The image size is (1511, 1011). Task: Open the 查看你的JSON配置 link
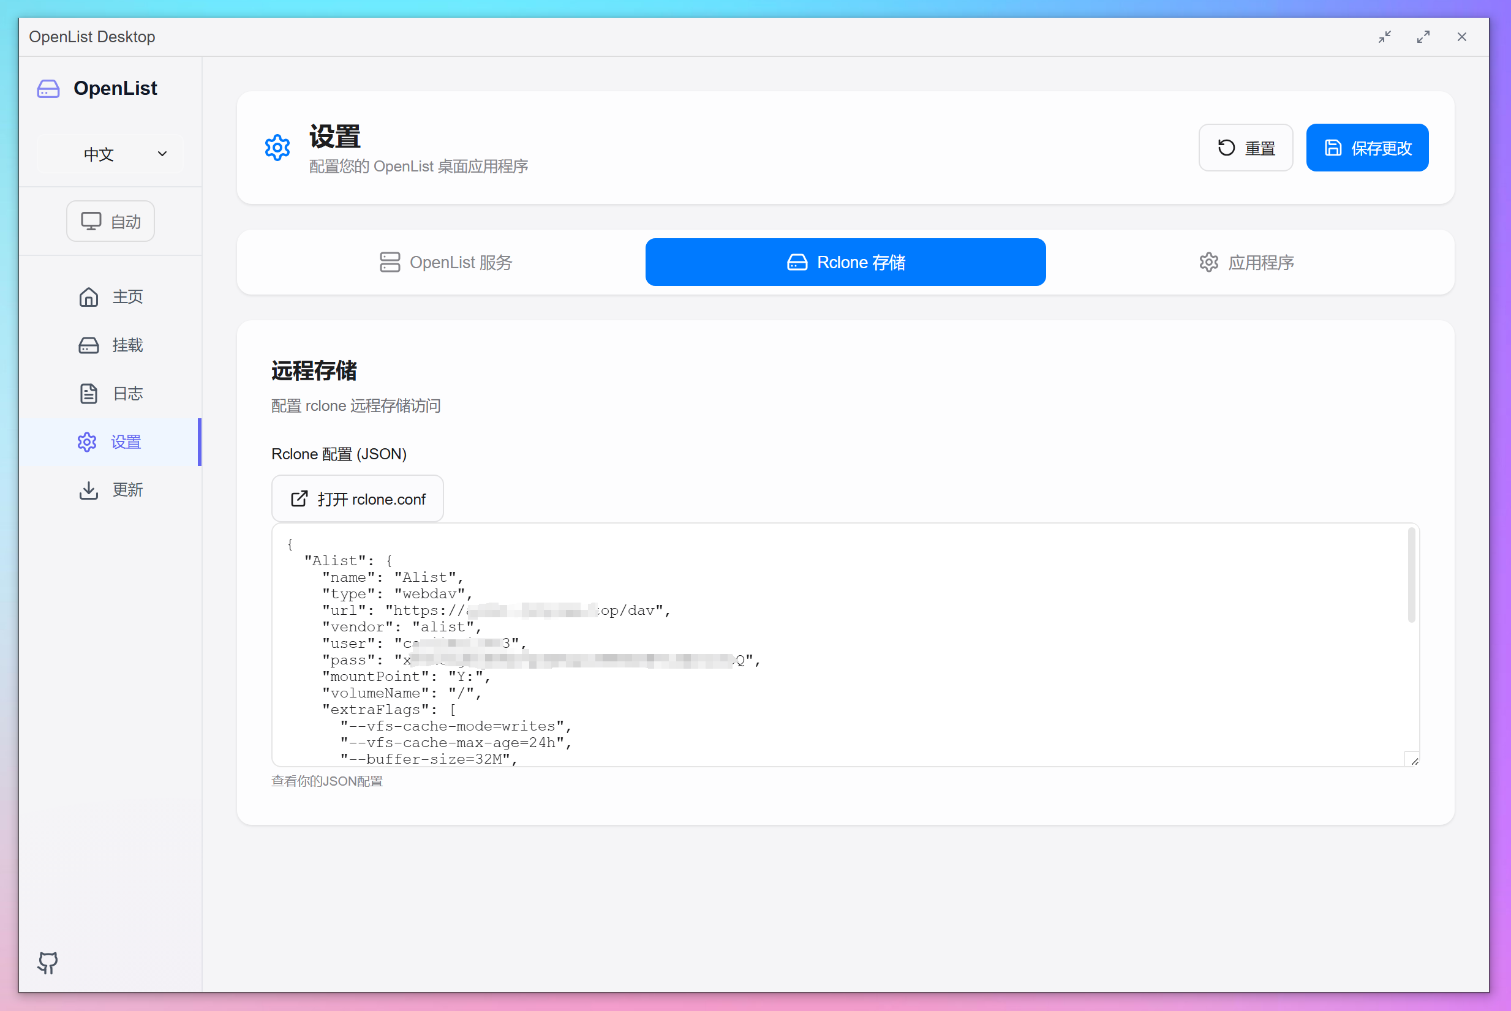point(326,781)
